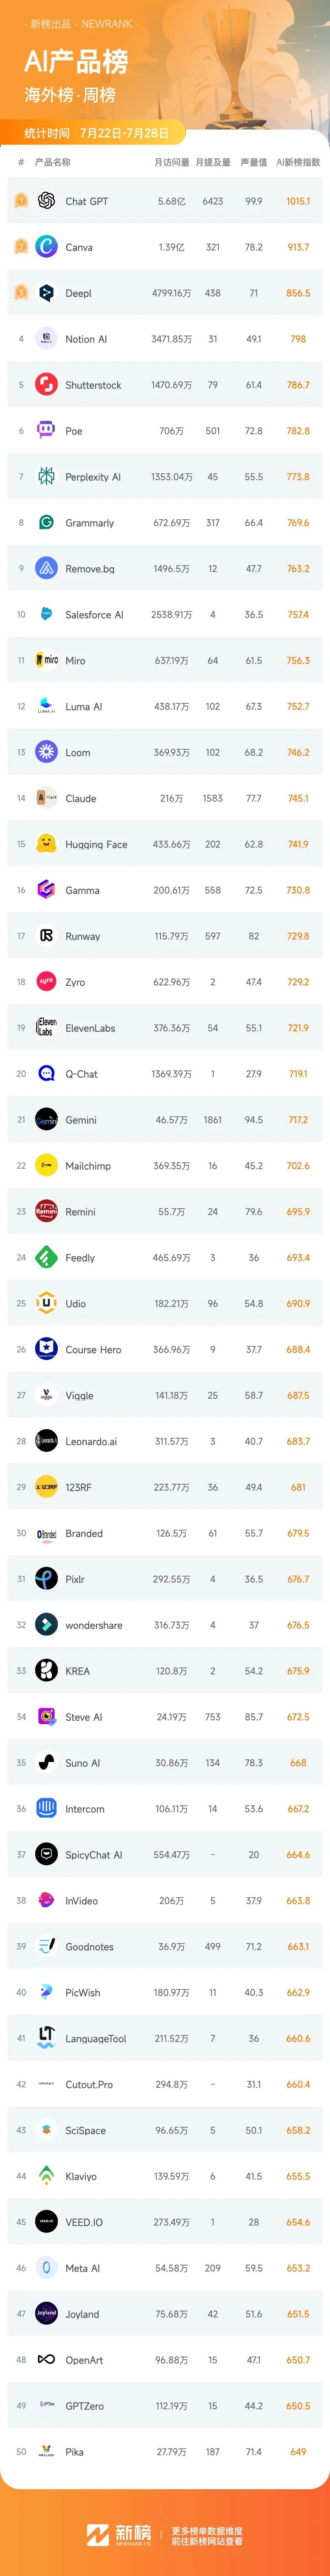Select the Remini red logo

[46, 1212]
